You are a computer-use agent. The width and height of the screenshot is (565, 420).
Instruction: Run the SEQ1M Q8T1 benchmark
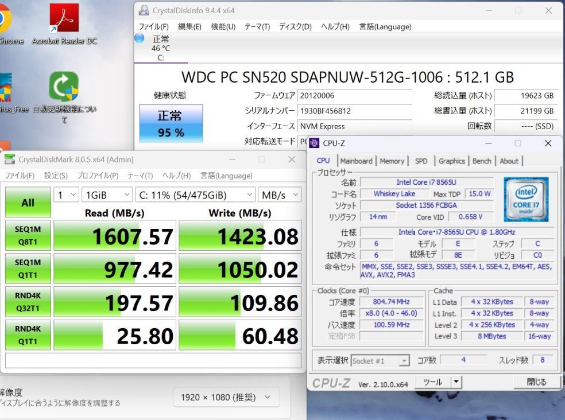(x=28, y=235)
